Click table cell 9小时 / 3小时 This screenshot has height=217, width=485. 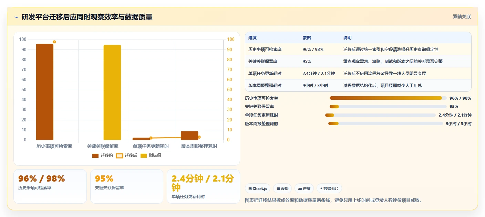coord(315,86)
